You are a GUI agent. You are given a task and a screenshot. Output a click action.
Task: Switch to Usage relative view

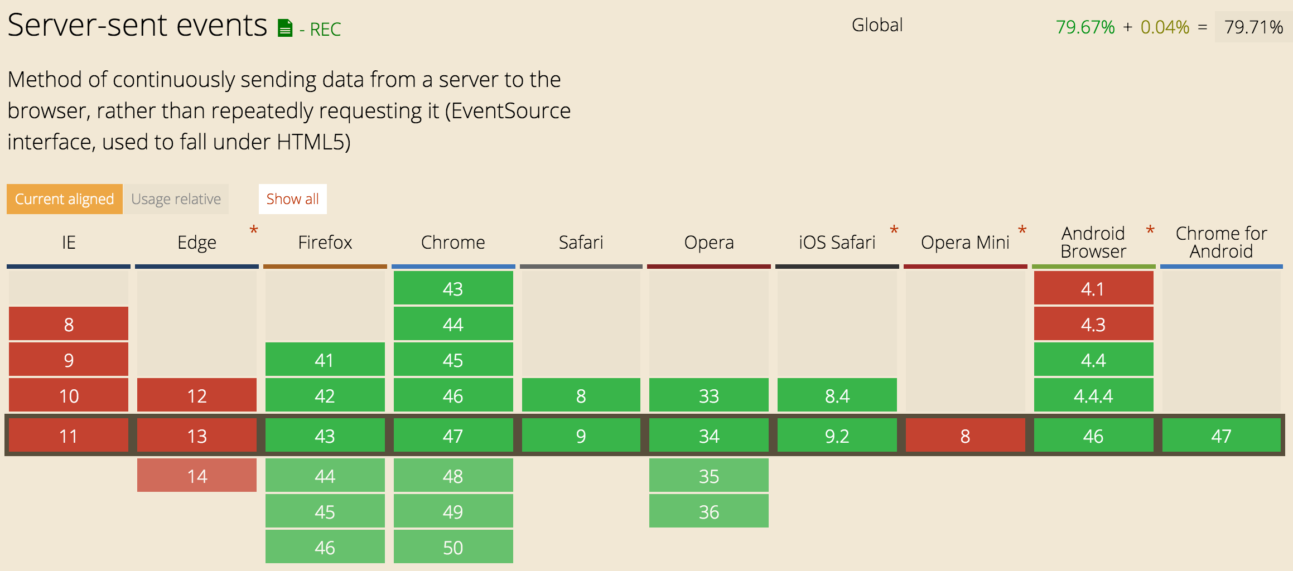tap(176, 199)
